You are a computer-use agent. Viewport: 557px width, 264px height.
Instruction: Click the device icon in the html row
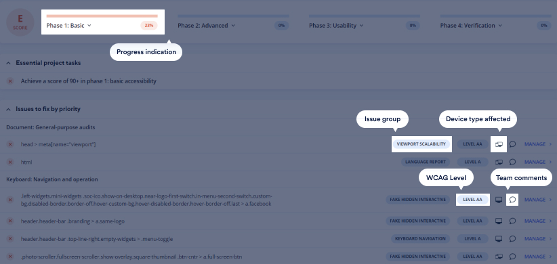click(499, 162)
